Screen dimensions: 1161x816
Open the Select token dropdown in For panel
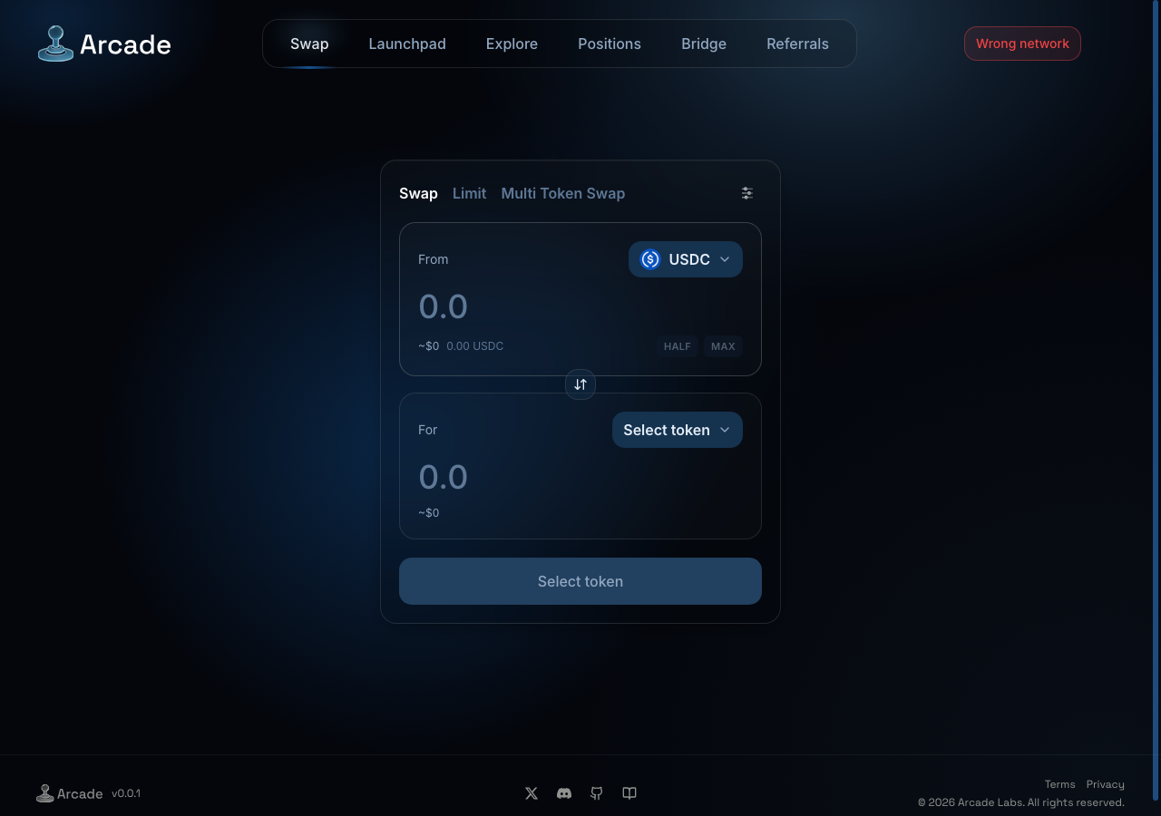(678, 430)
